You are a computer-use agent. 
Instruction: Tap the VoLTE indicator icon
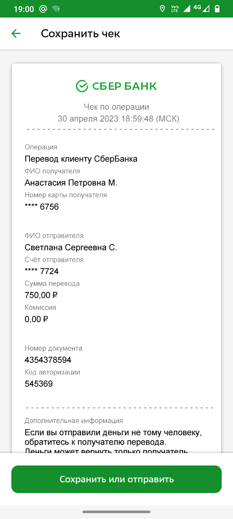175,9
